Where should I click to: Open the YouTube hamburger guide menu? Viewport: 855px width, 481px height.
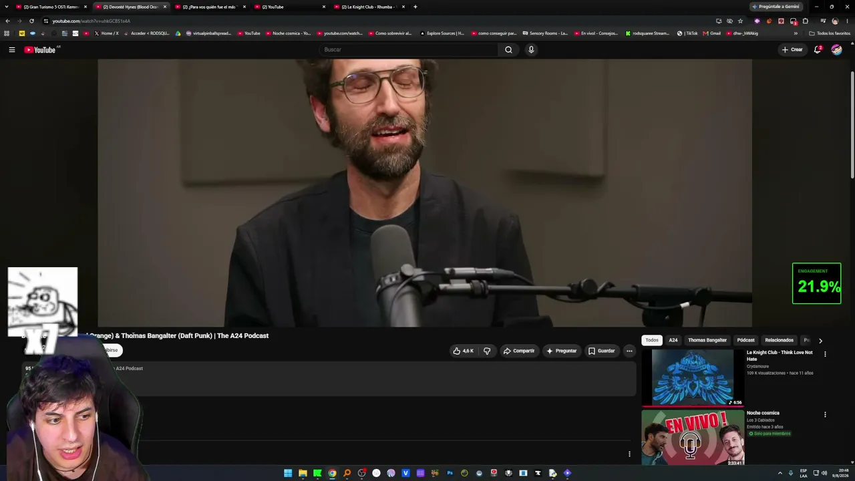tap(11, 49)
